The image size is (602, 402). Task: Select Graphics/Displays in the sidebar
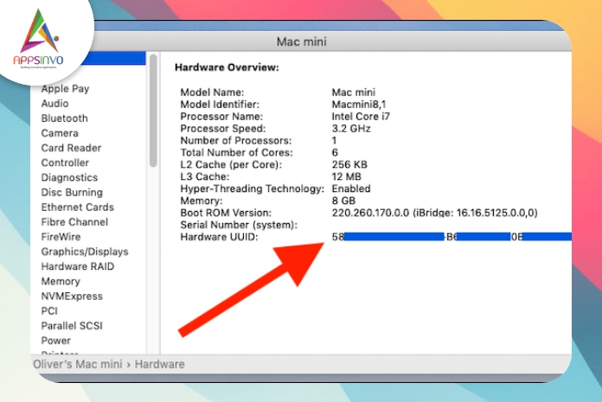coord(85,252)
